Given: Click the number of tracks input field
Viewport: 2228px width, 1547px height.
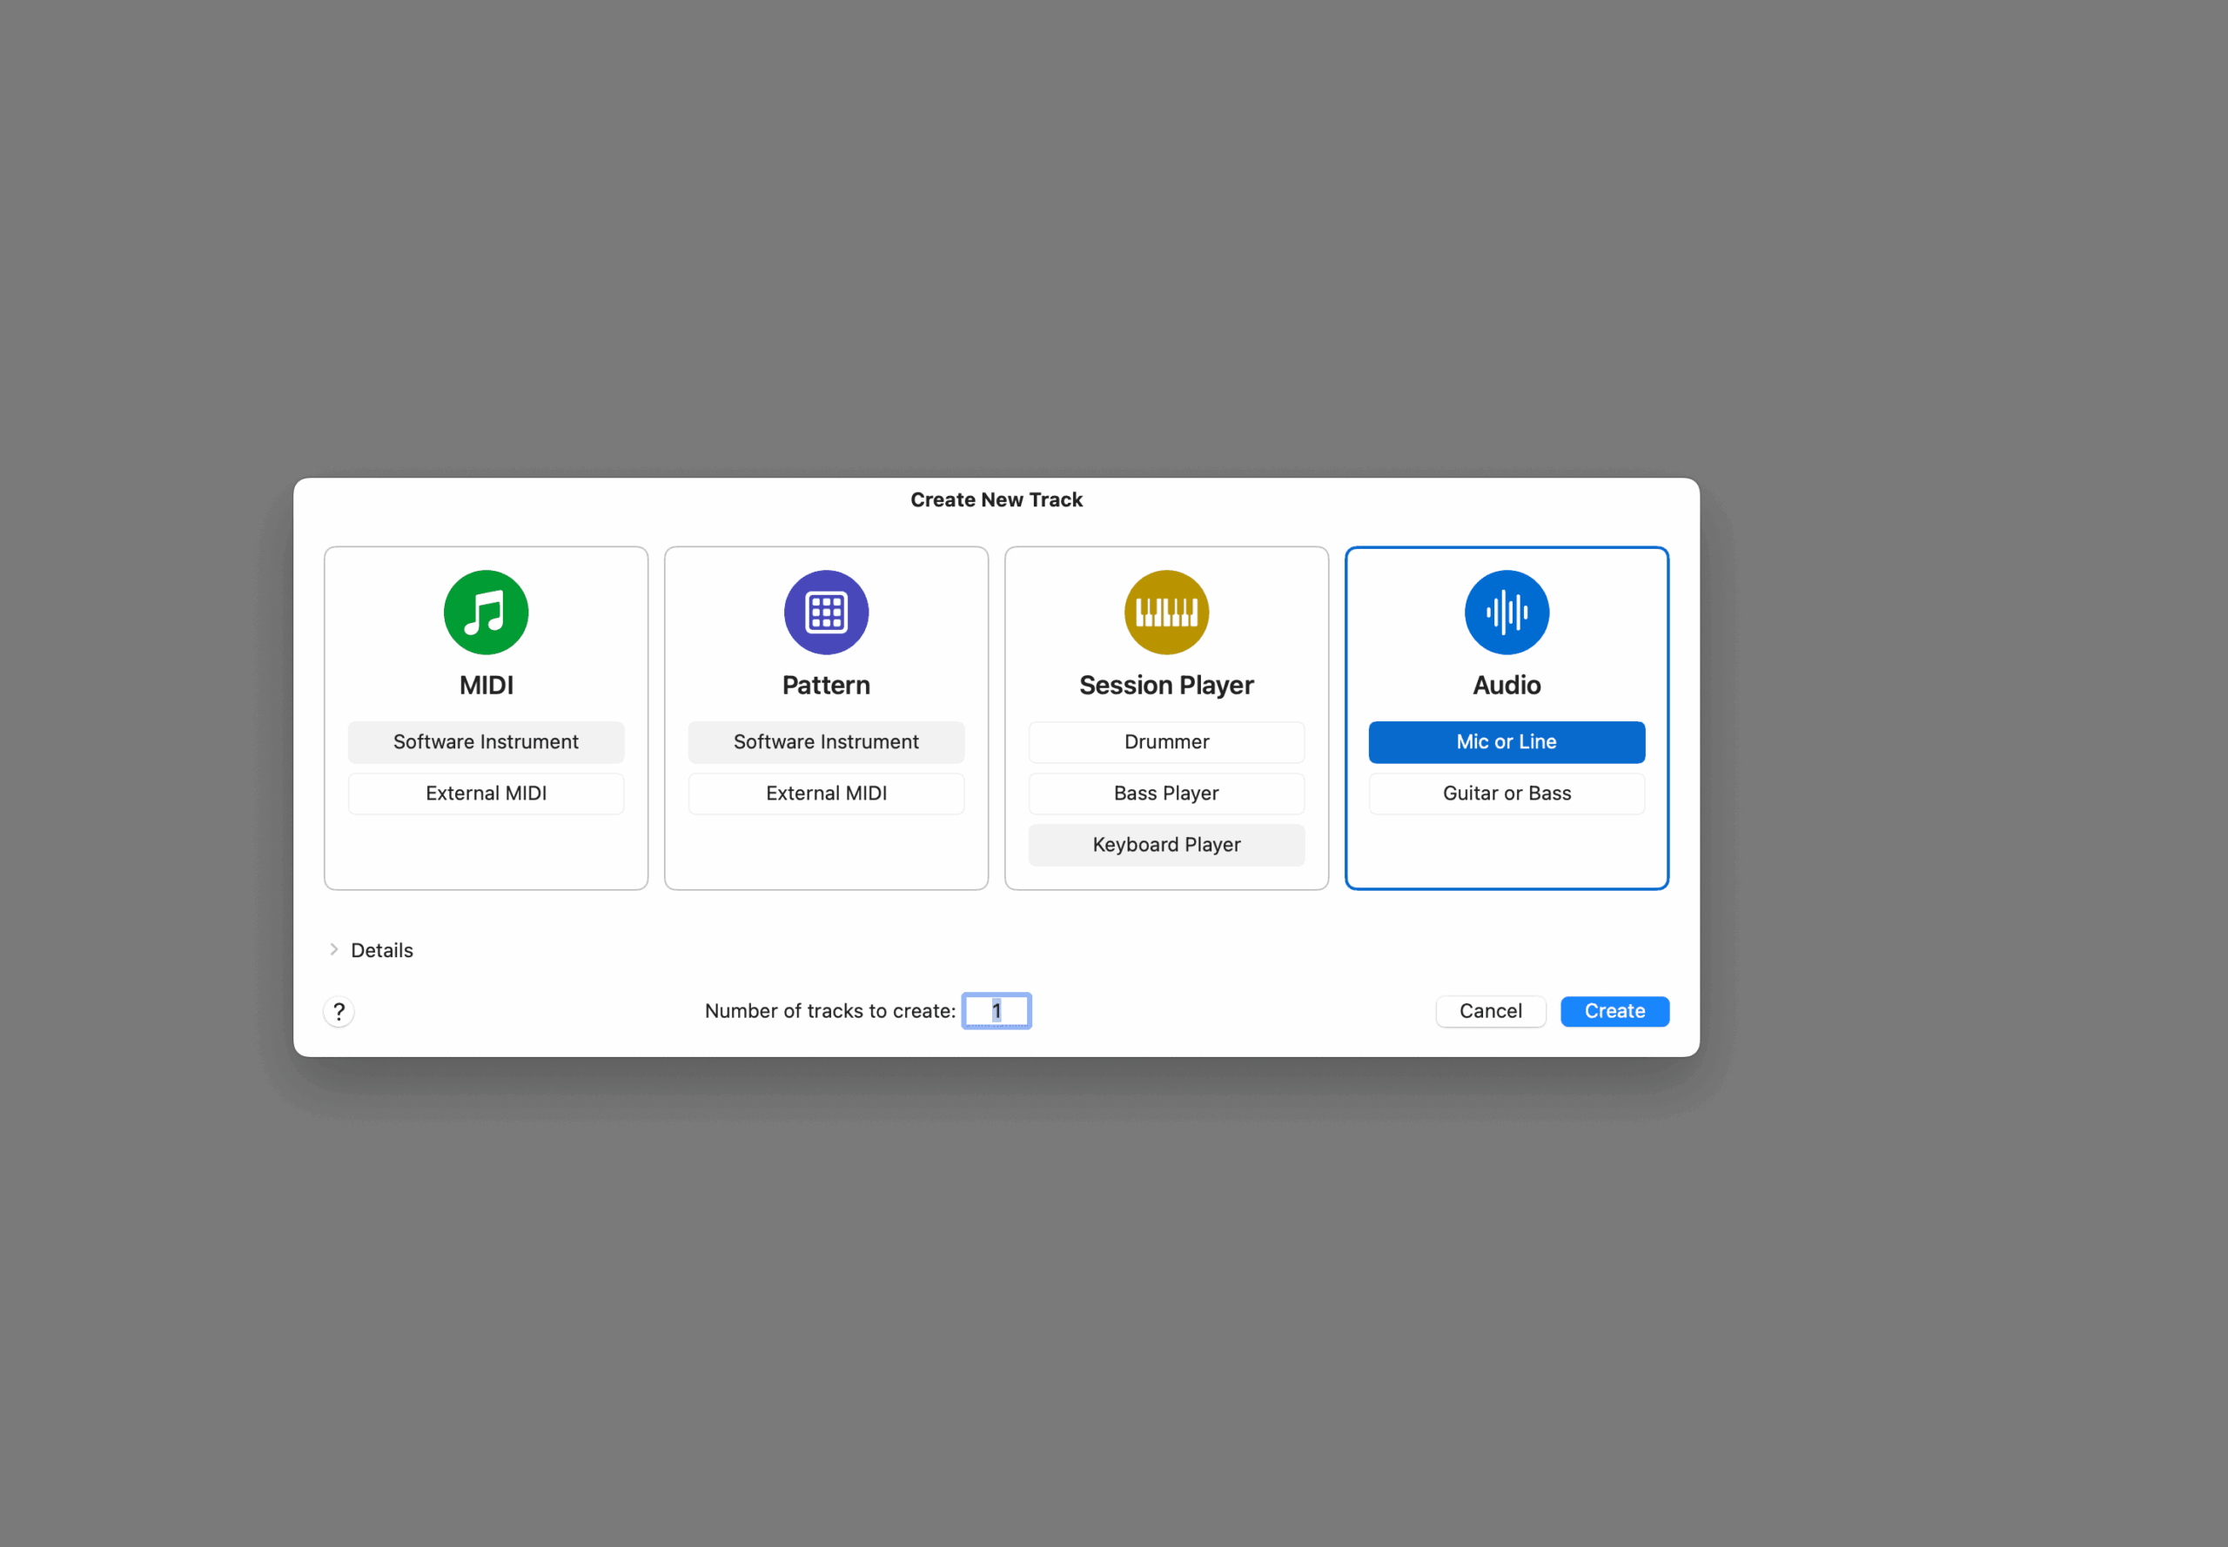Looking at the screenshot, I should [997, 1011].
